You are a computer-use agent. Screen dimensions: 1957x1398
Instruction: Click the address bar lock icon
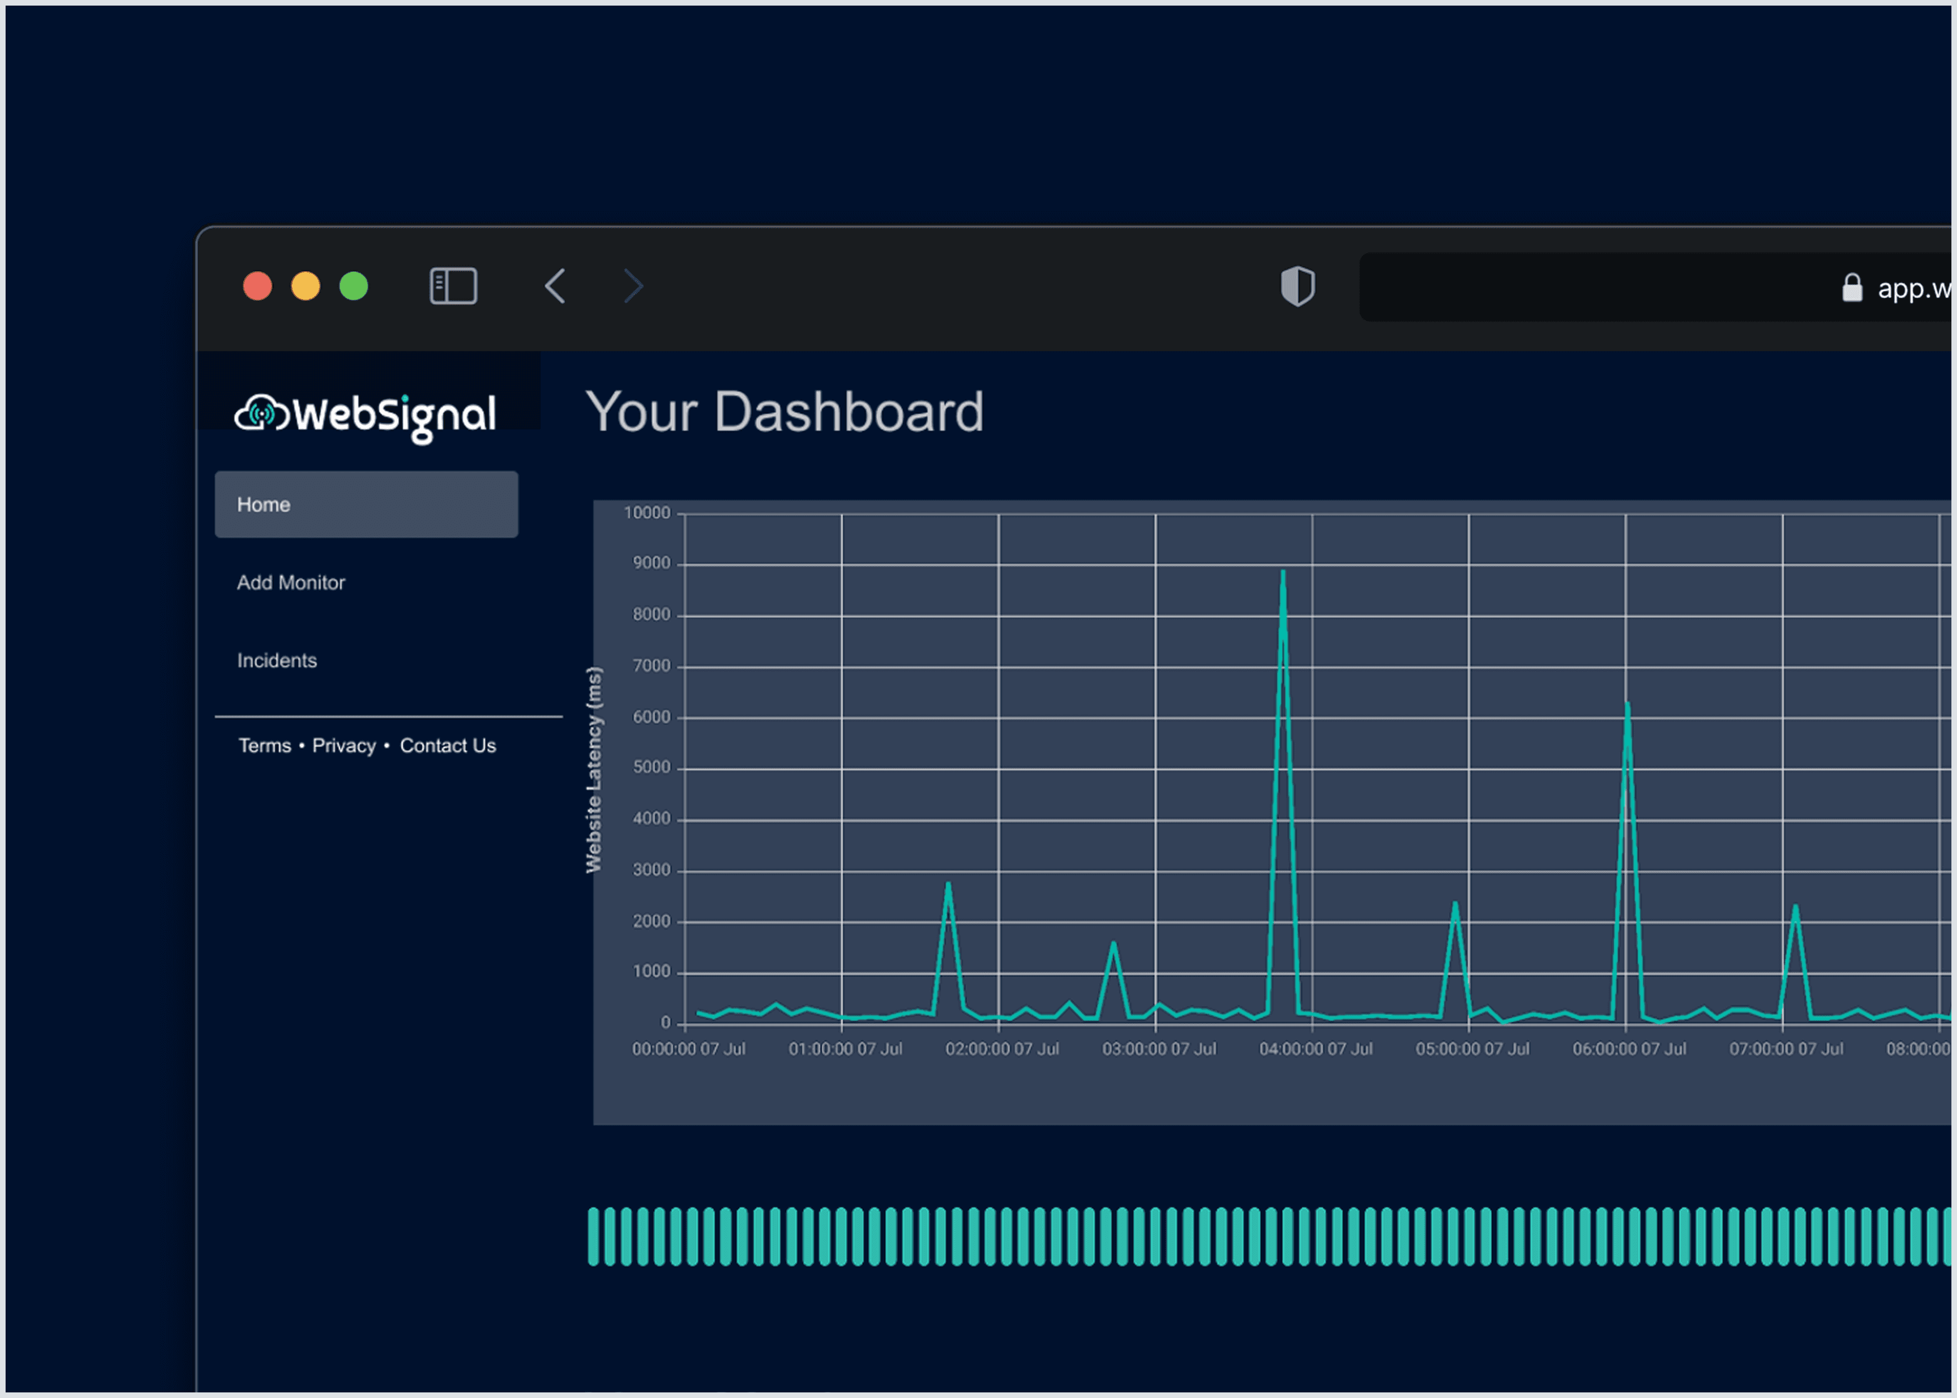click(1852, 287)
